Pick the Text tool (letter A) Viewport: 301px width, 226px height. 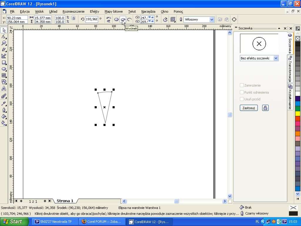tap(4, 88)
